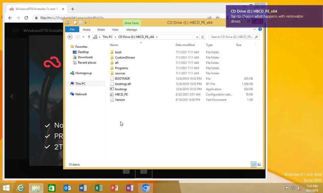Select the BOOTMGR file
Image resolution: width=323 pixels, height=193 pixels.
click(x=122, y=79)
